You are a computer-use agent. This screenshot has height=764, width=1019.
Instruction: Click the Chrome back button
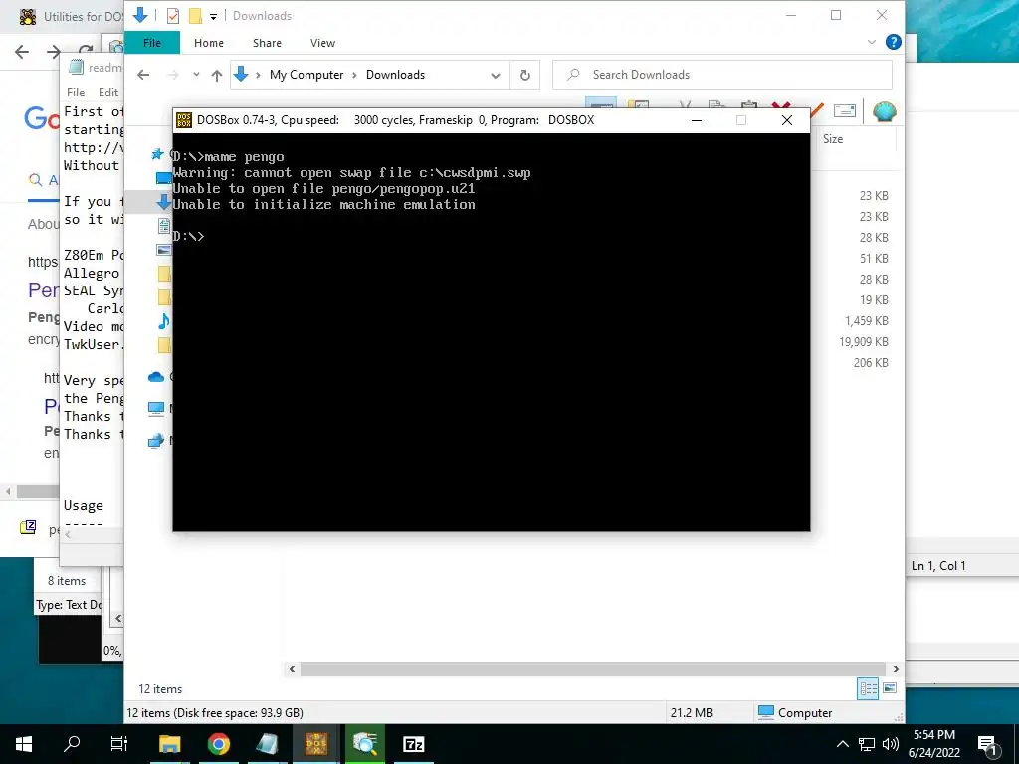(x=22, y=52)
